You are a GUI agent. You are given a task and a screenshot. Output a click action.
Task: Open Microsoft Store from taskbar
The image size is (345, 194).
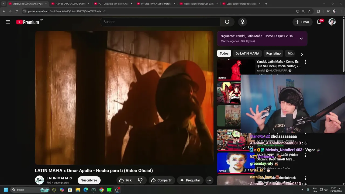pos(70,190)
